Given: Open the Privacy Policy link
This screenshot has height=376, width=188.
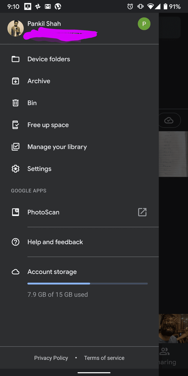Looking at the screenshot, I should [x=51, y=358].
